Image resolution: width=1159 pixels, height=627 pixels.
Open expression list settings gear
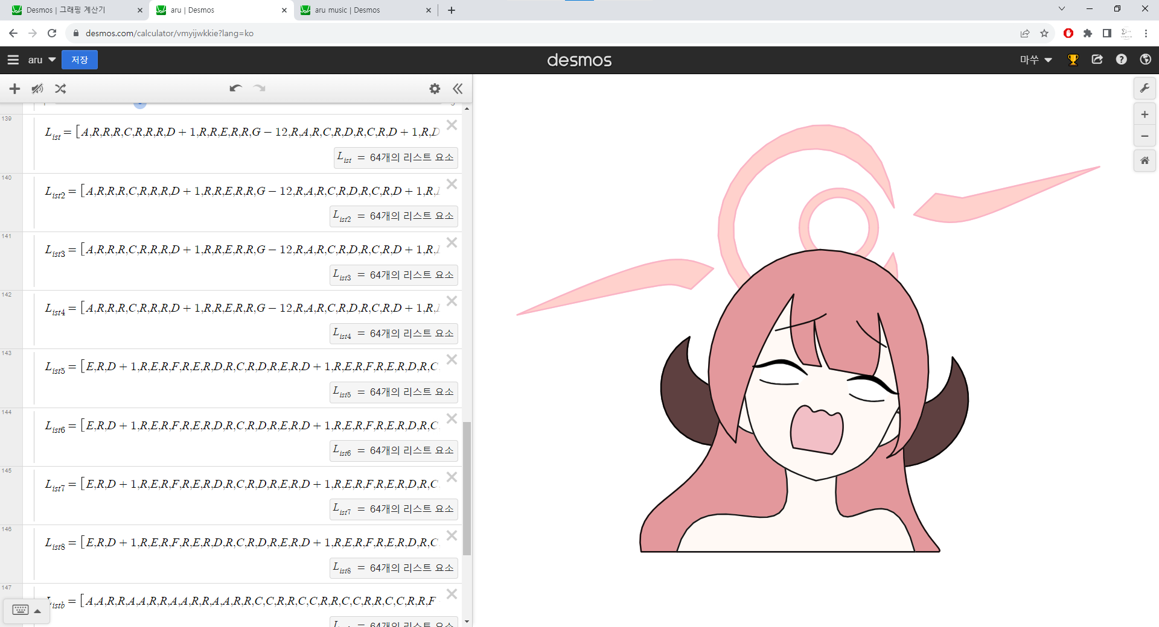click(435, 89)
